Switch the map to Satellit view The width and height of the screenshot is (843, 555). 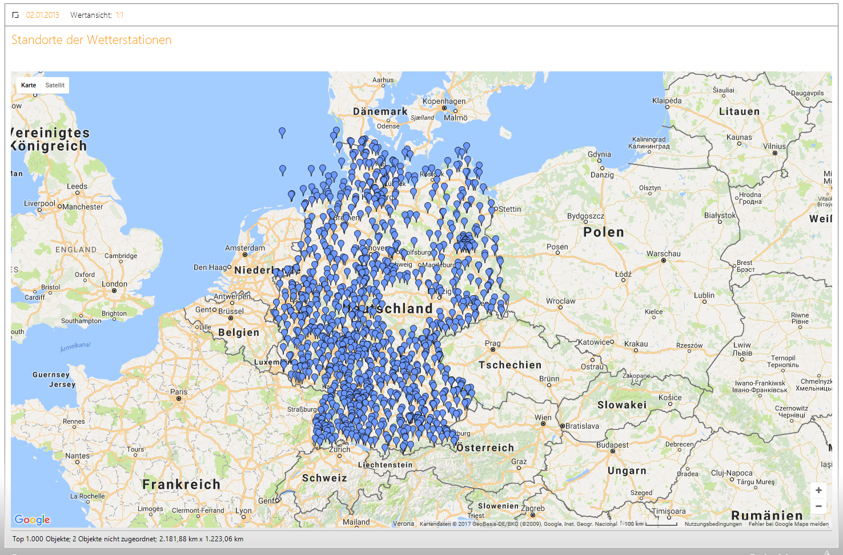click(55, 85)
